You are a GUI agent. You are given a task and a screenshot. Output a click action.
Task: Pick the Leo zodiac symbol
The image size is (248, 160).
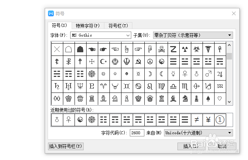pyautogui.click(x=150, y=86)
